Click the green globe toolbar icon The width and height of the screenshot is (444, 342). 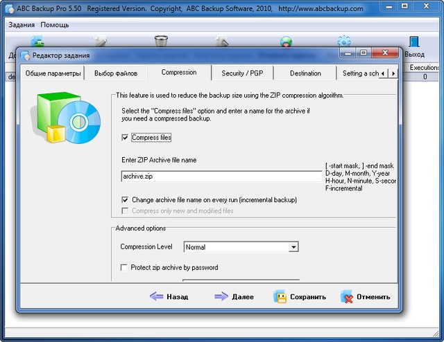(x=286, y=42)
